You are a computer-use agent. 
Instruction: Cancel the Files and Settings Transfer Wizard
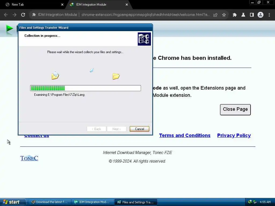[x=139, y=129]
